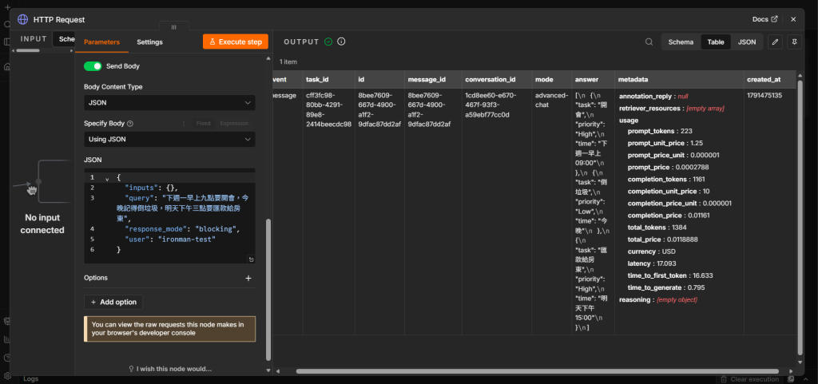This screenshot has width=818, height=384.
Task: Select Expression mode for Specify Body
Action: click(234, 124)
